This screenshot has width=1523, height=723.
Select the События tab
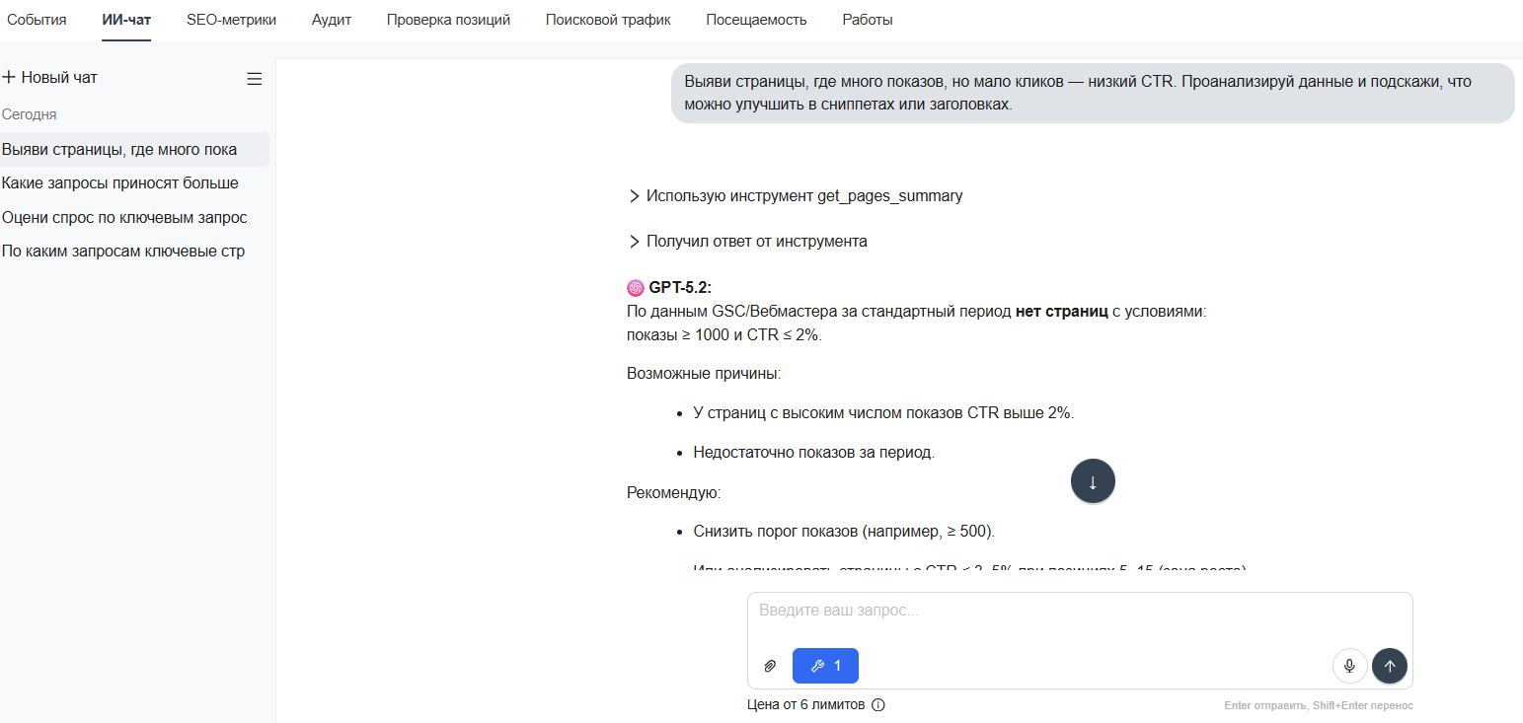(37, 20)
